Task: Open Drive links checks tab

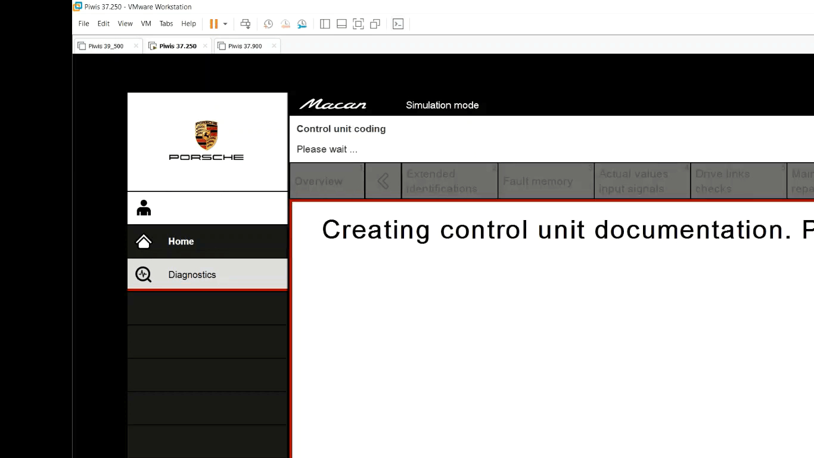Action: pyautogui.click(x=739, y=181)
